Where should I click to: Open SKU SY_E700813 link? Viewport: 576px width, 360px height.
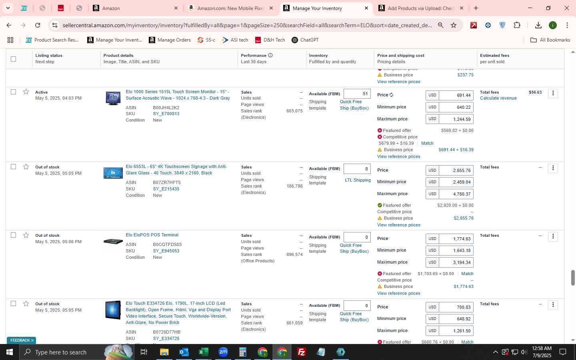(166, 114)
